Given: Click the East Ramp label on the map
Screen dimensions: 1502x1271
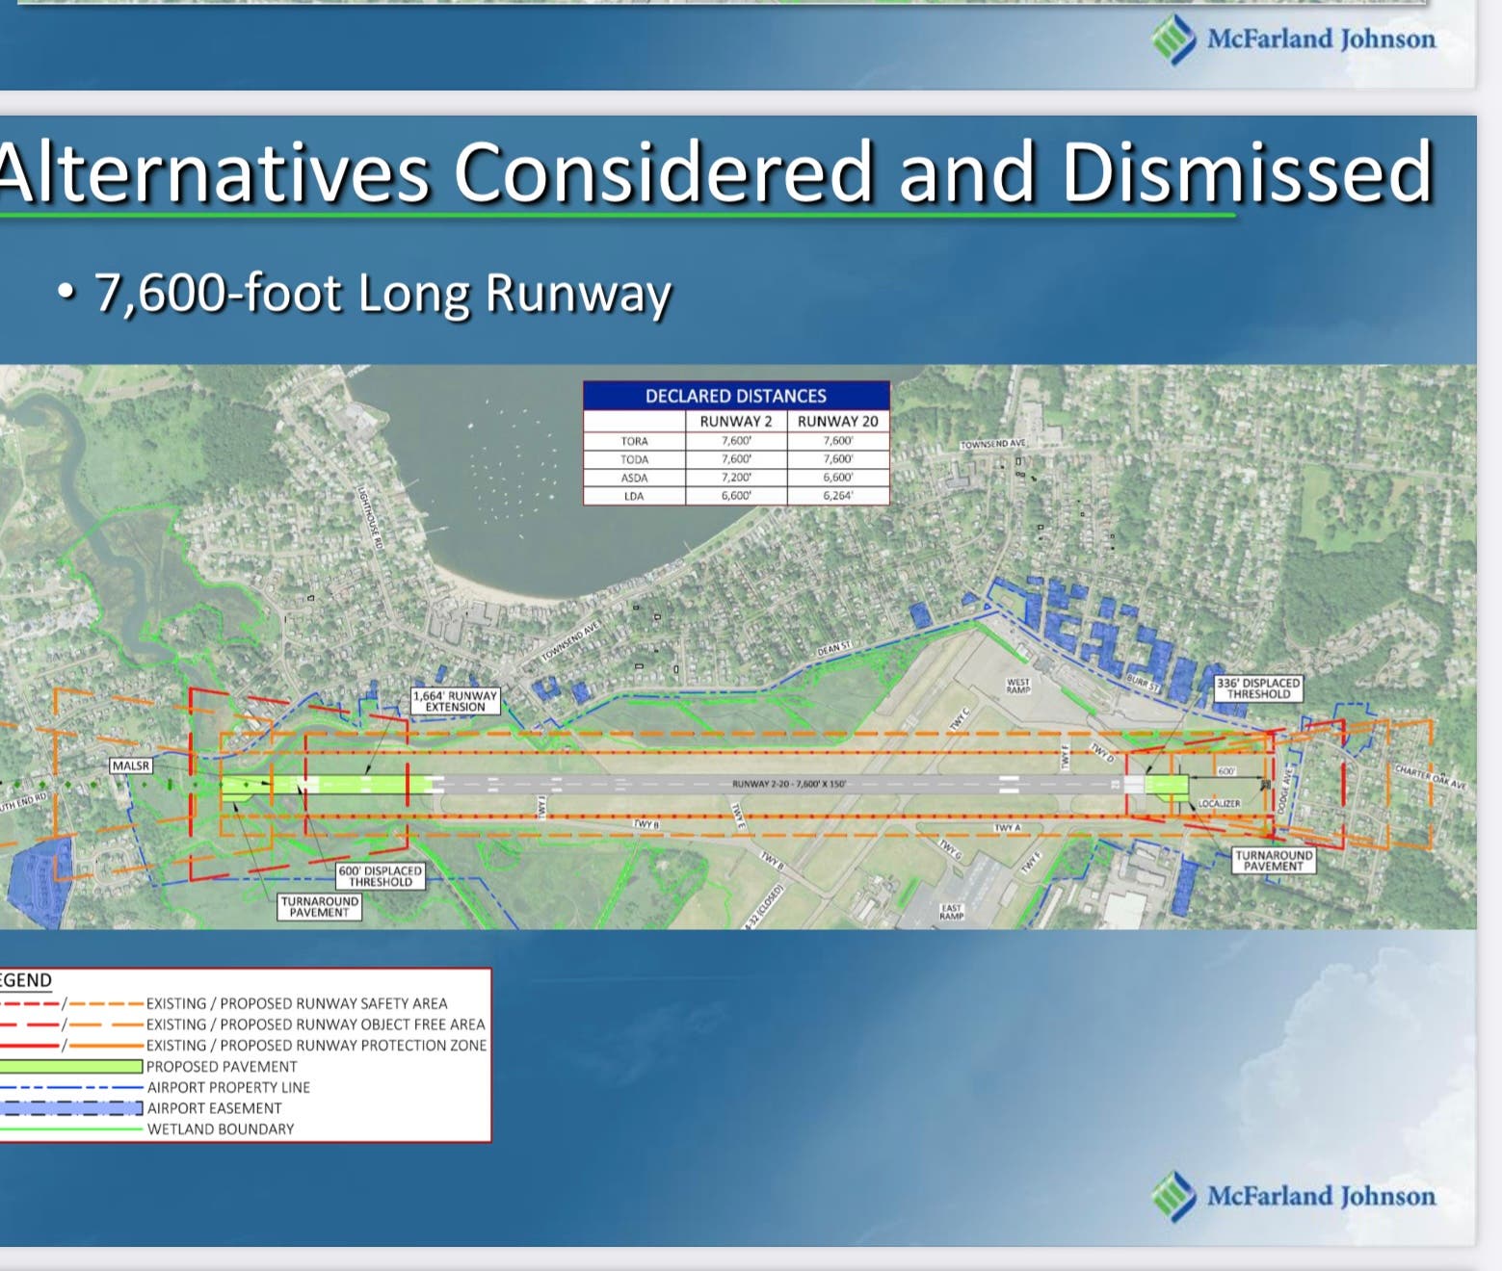Looking at the screenshot, I should tap(951, 912).
